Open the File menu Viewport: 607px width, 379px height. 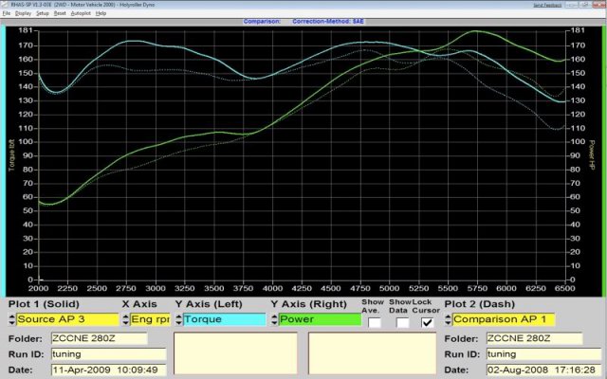pos(6,13)
